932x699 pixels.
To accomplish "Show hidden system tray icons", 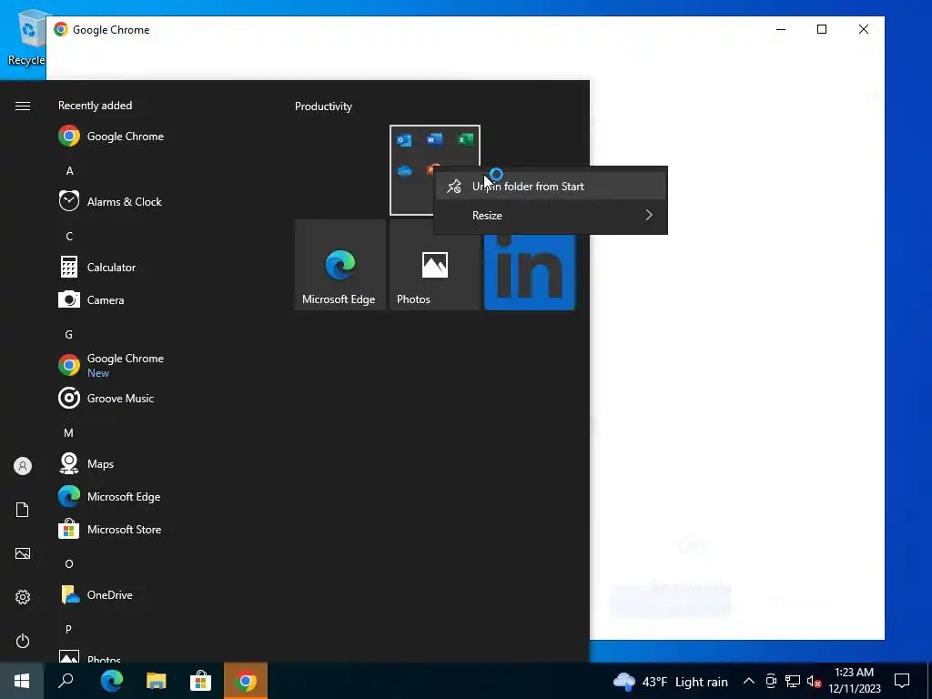I will coord(749,681).
